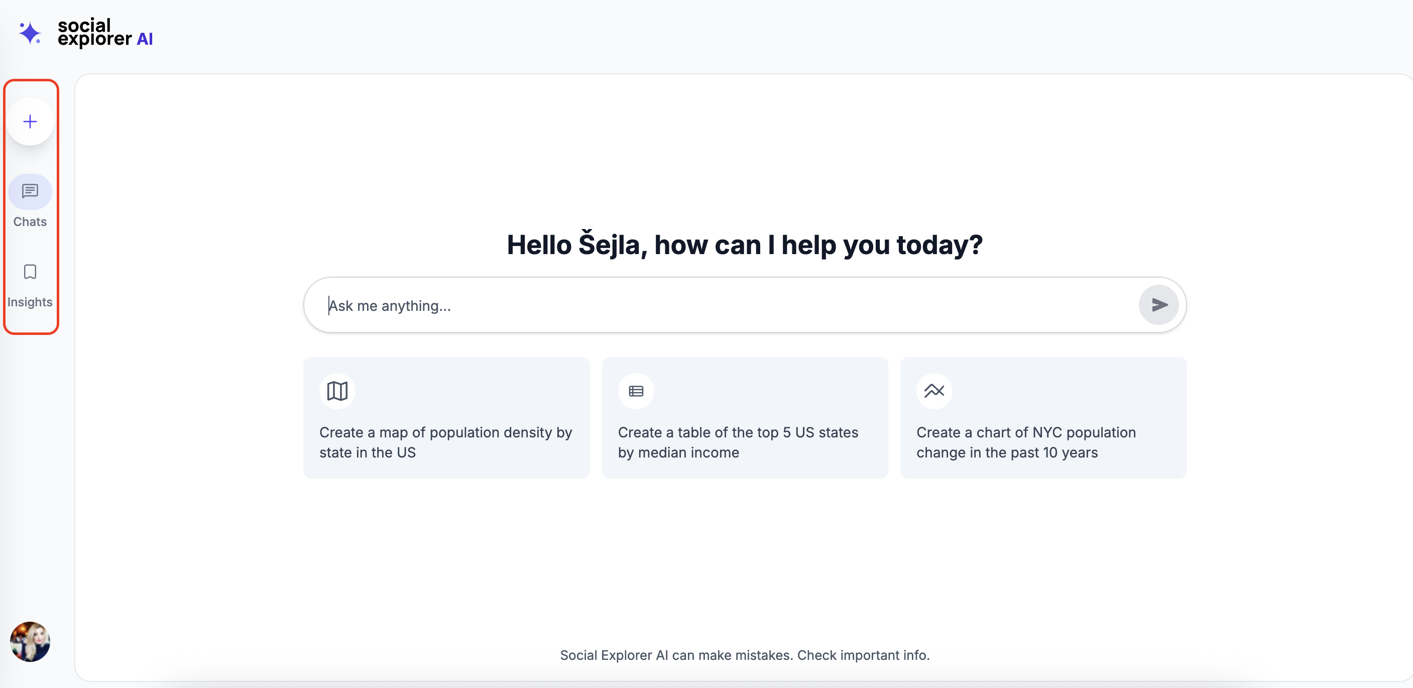The height and width of the screenshot is (688, 1413).
Task: Click 'Social Explorer AI can make mistakes' disclaimer
Action: pyautogui.click(x=676, y=655)
